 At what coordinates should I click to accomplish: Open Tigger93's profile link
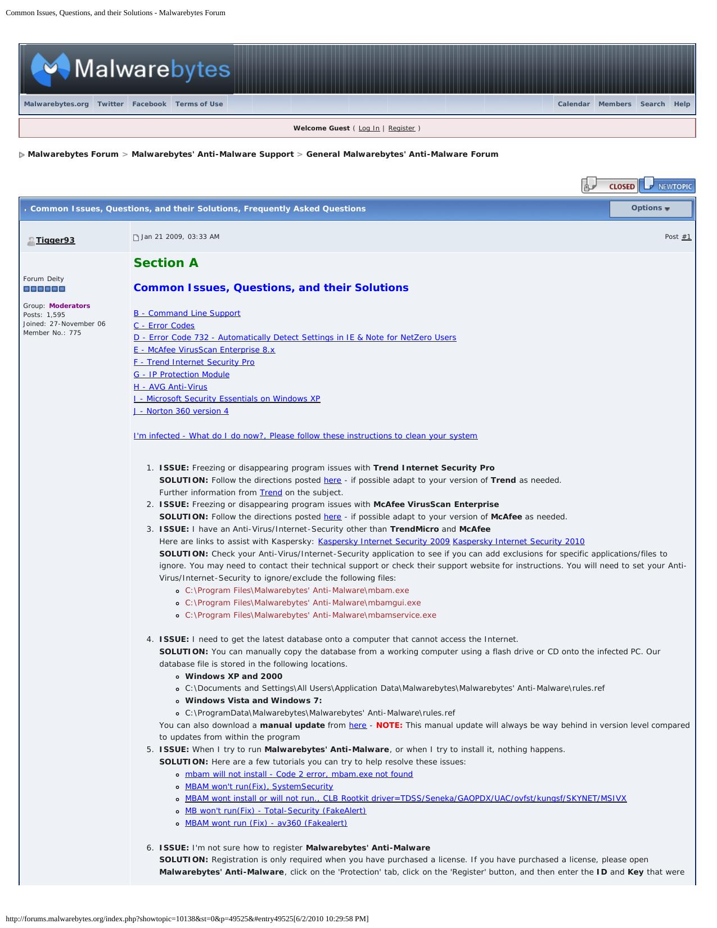click(x=55, y=240)
